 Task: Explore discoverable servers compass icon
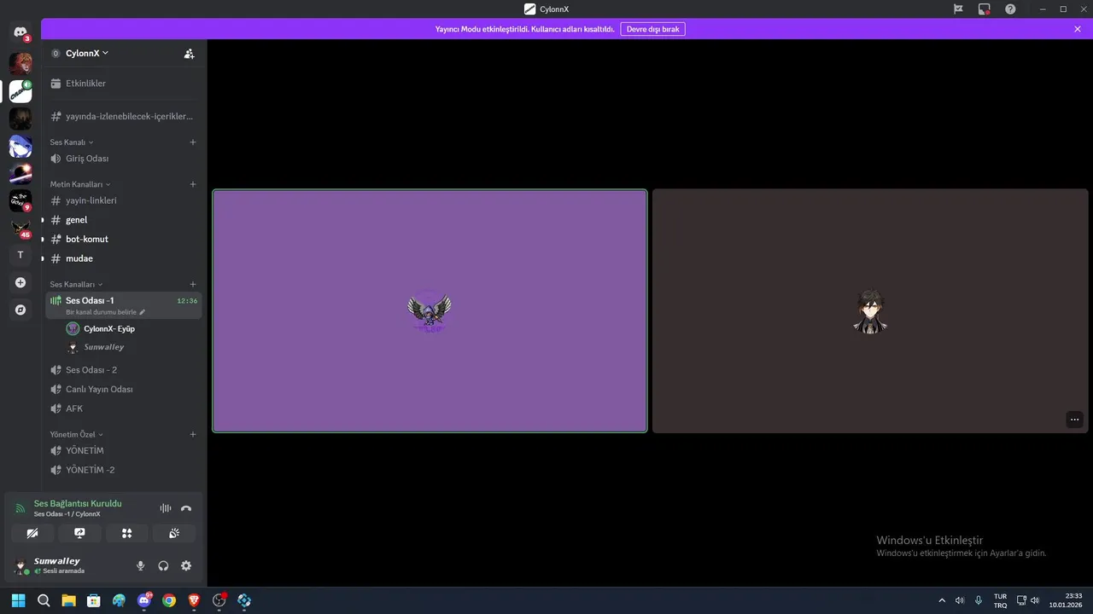[x=20, y=310]
